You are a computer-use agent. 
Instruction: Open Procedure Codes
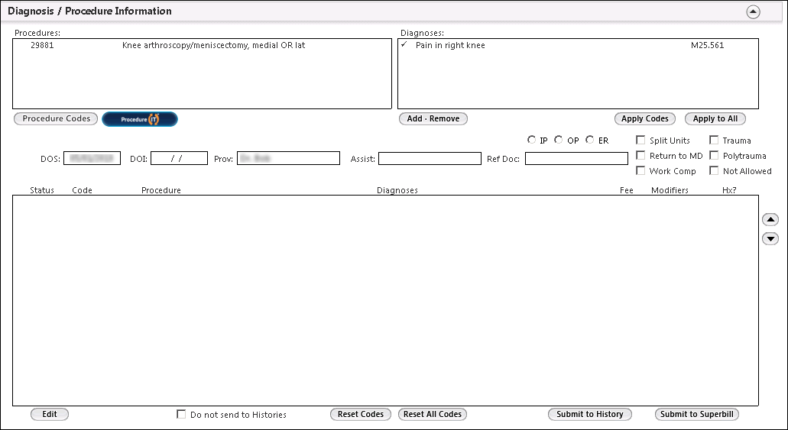[56, 119]
